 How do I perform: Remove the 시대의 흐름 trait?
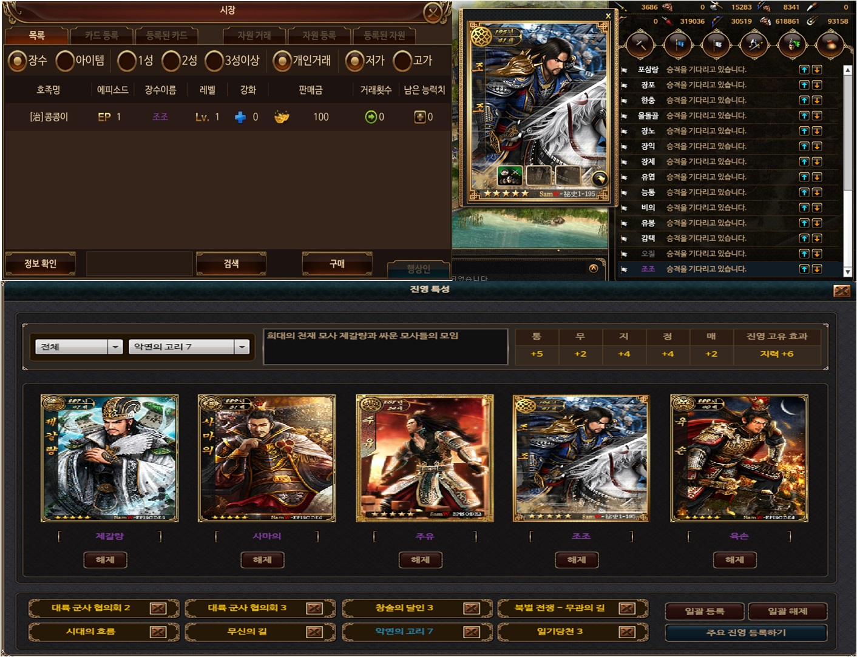[x=158, y=632]
